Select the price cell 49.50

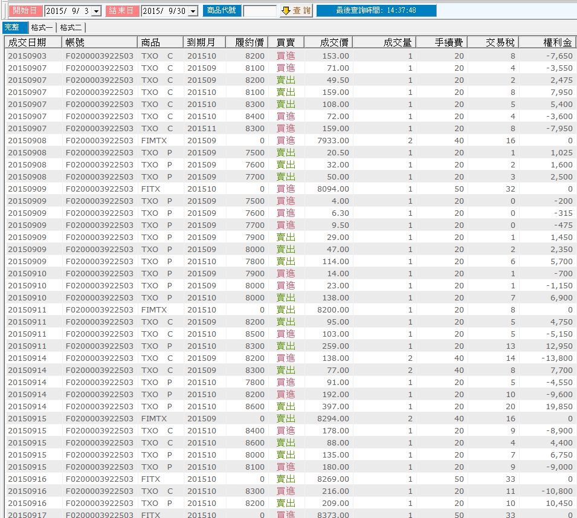coord(338,80)
